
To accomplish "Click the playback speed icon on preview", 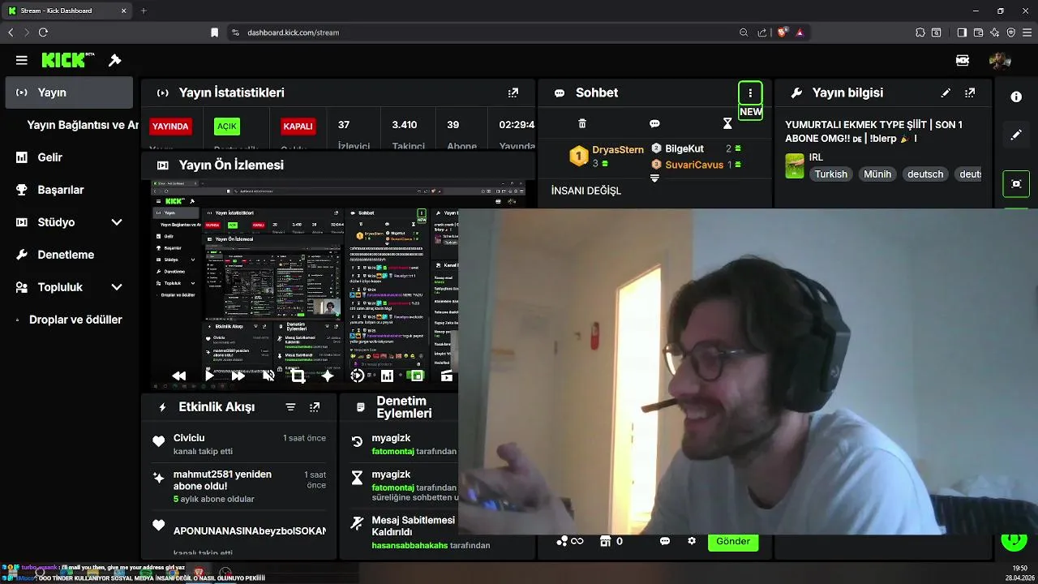I will tap(357, 376).
